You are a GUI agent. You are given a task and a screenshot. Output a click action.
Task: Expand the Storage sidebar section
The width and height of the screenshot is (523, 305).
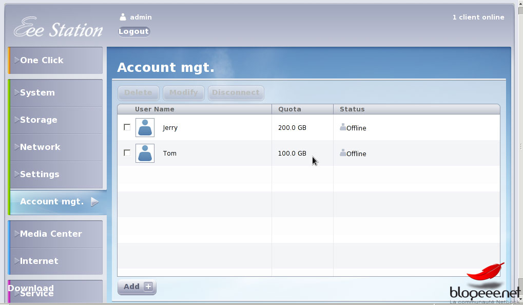pyautogui.click(x=38, y=120)
